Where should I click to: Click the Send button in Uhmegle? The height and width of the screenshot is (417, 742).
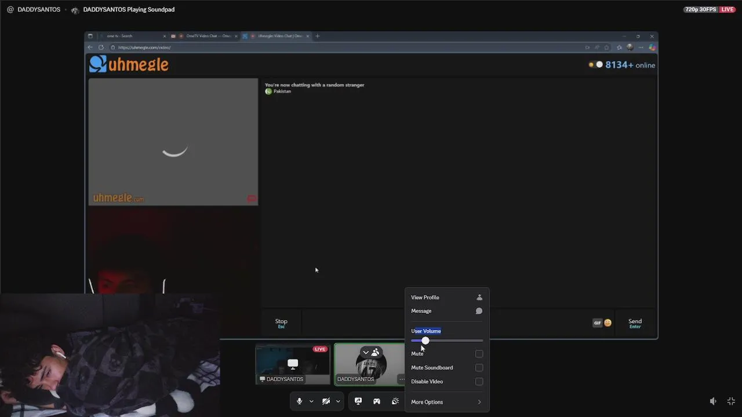pyautogui.click(x=635, y=323)
